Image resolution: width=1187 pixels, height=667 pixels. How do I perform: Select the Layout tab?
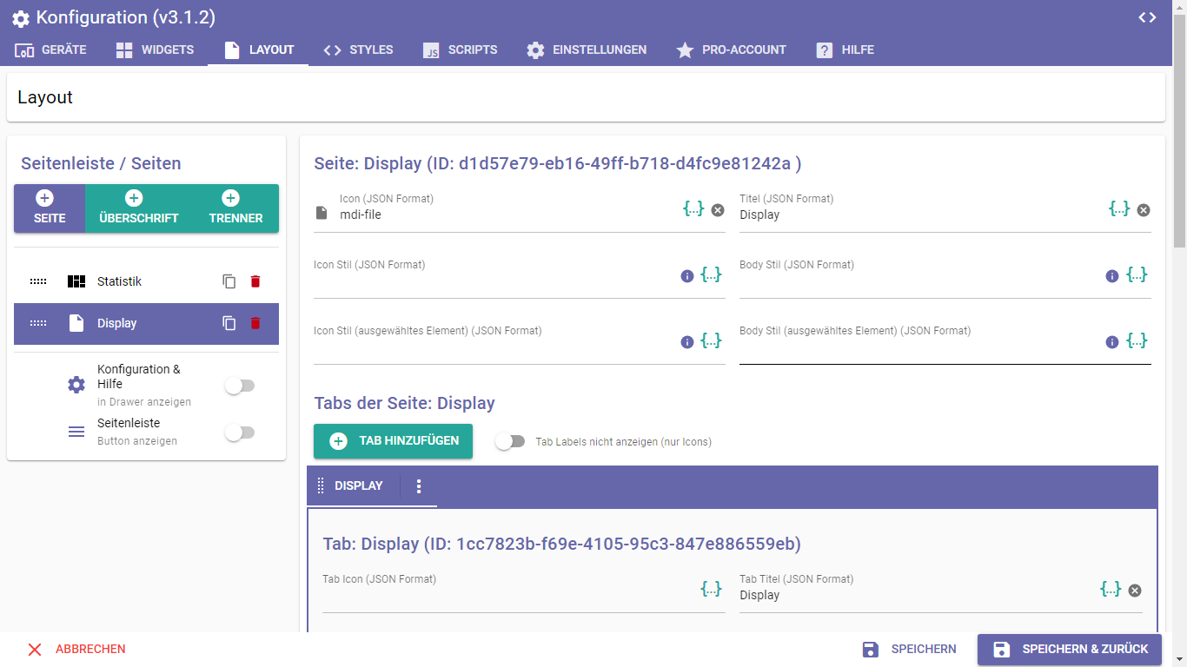(x=258, y=50)
